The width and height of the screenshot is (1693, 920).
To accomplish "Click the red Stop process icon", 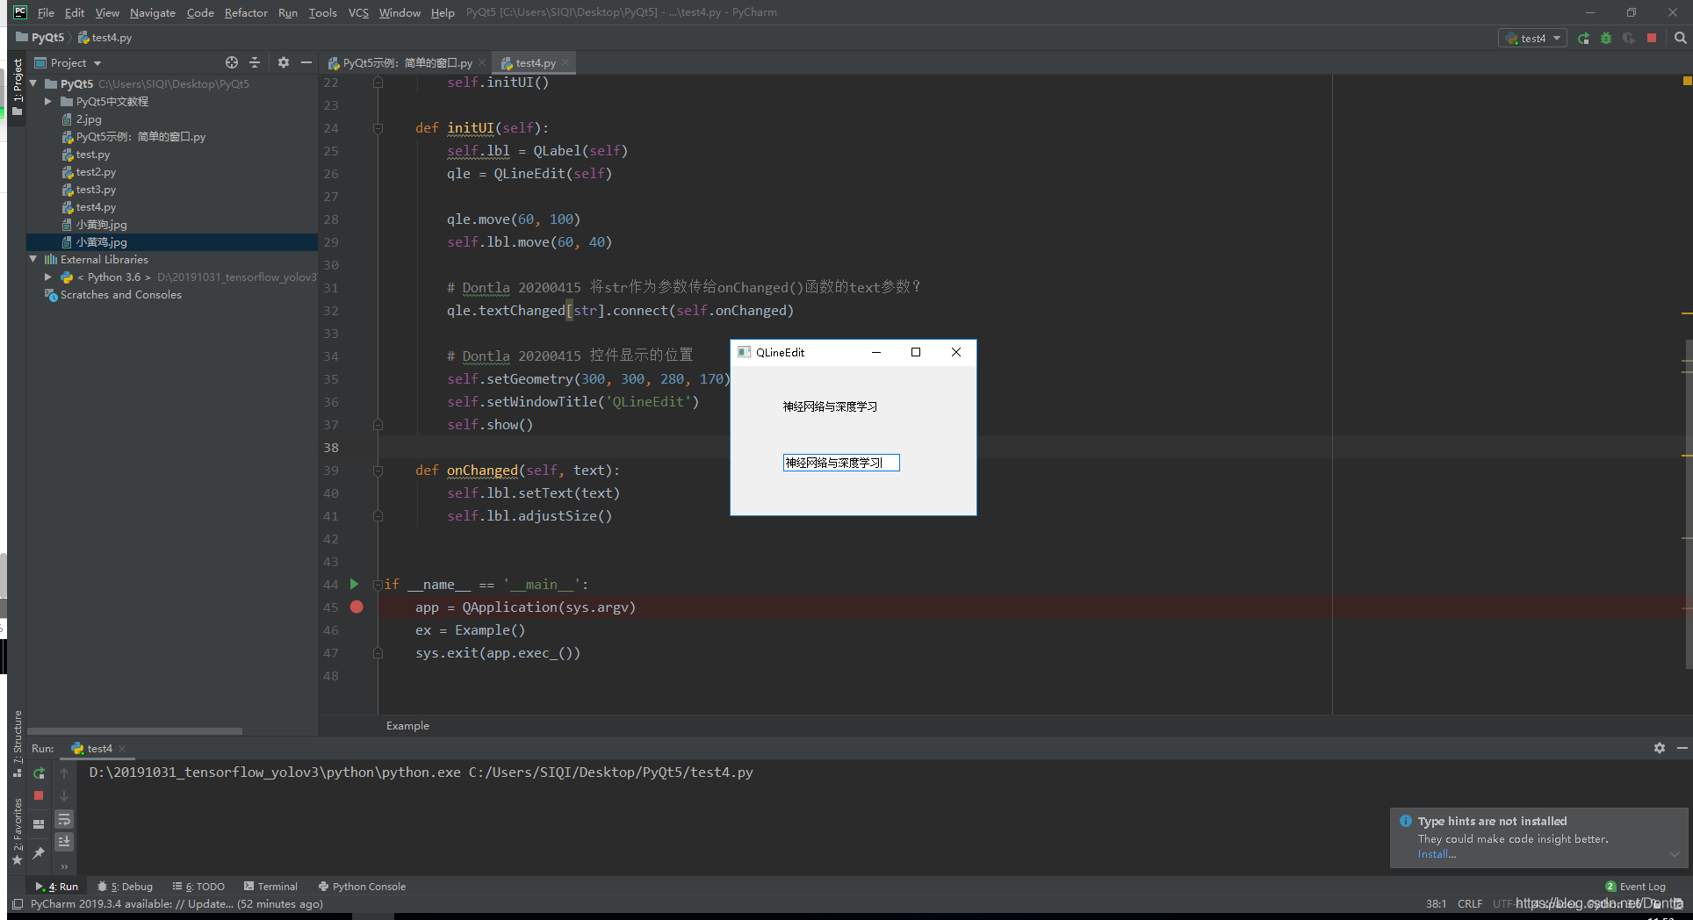I will [x=1651, y=38].
